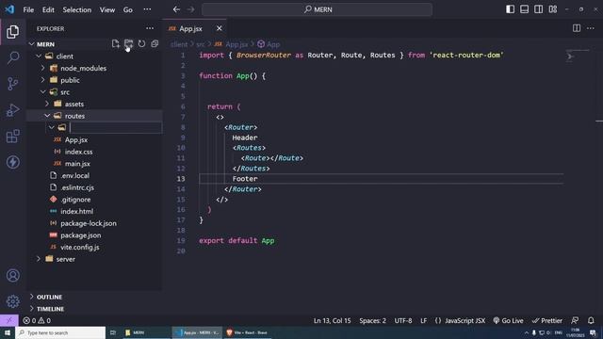603x339 pixels.
Task: Expand the public folder
Action: pos(42,80)
